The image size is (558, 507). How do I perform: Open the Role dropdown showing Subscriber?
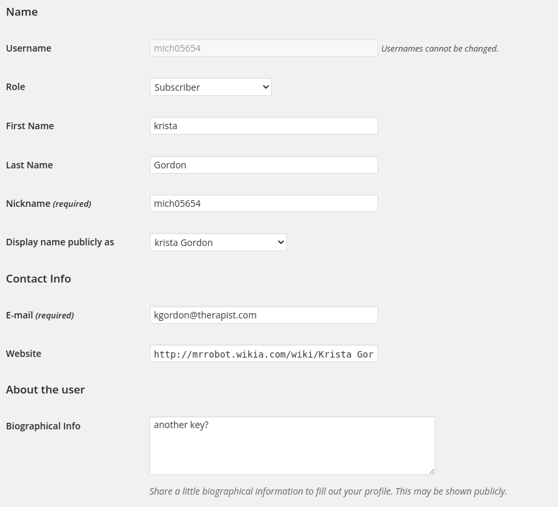[211, 87]
